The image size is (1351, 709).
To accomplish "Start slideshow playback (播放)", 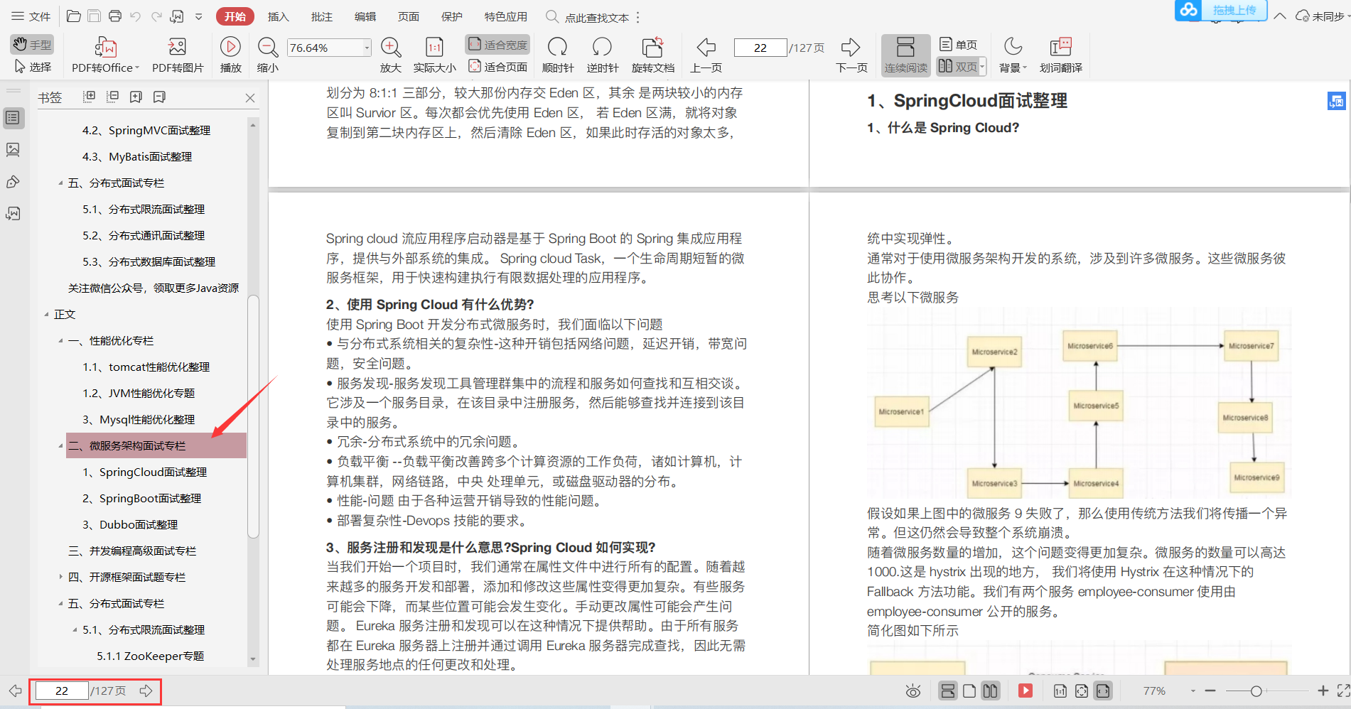I will (x=230, y=55).
